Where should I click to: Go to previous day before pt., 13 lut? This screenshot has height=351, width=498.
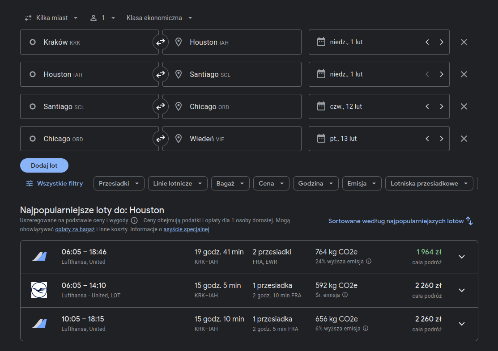[427, 139]
